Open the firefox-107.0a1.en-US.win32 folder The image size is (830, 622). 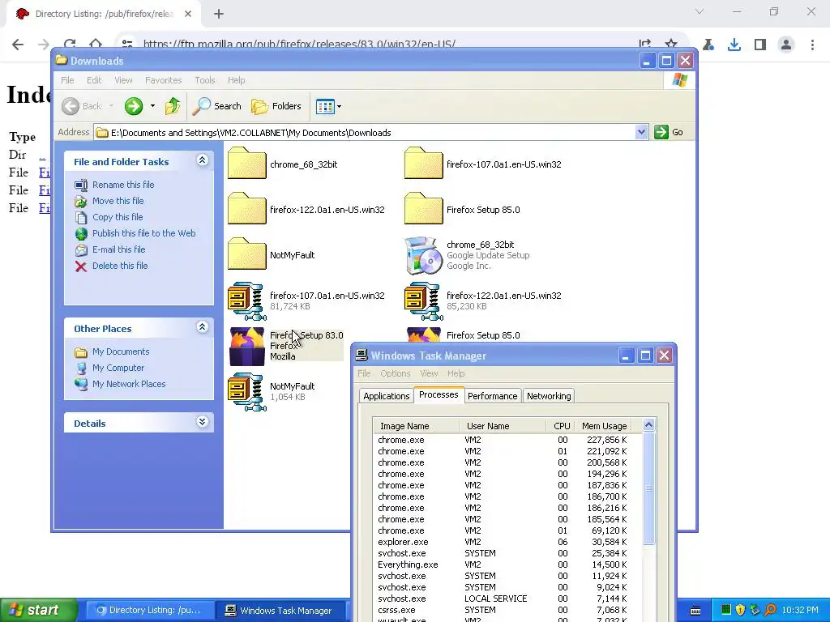(x=483, y=164)
